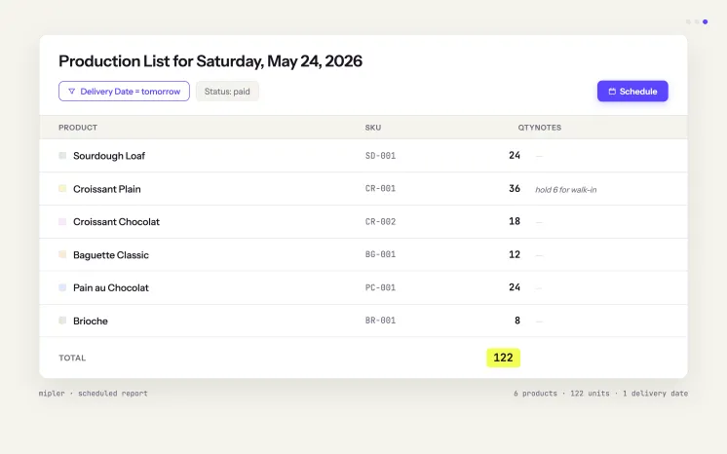
Task: Click the calendar icon in Schedule button
Action: click(612, 92)
